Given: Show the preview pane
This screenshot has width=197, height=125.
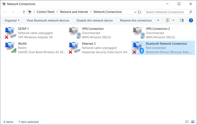Looking at the screenshot, I should [x=182, y=20].
